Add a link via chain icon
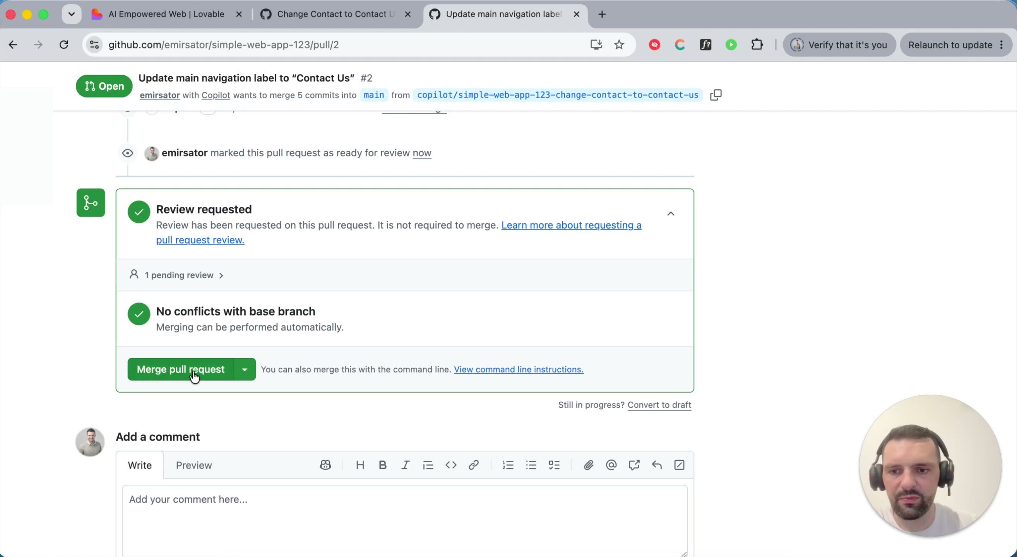 point(474,465)
